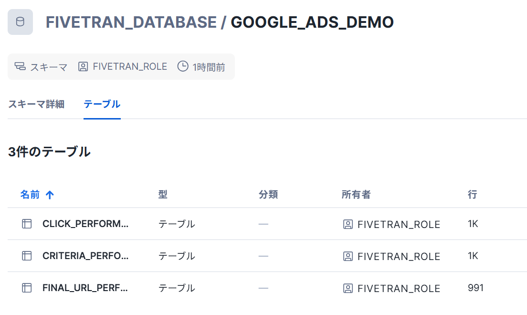Click table icon of CRITERIA_PERFO row

tap(27, 256)
